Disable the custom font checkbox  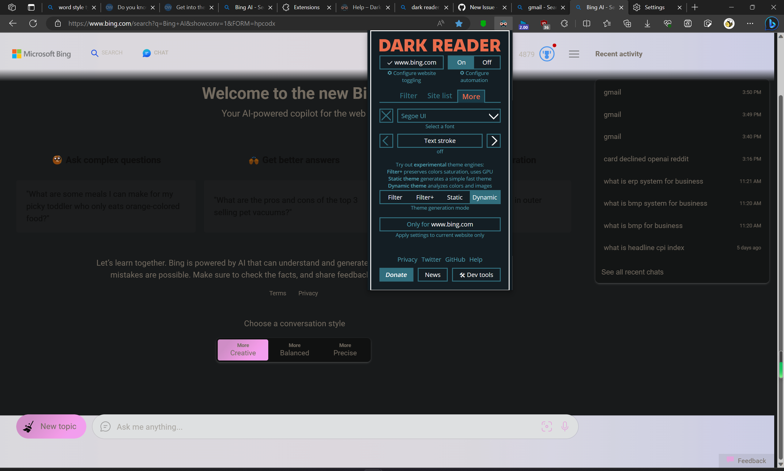(386, 115)
